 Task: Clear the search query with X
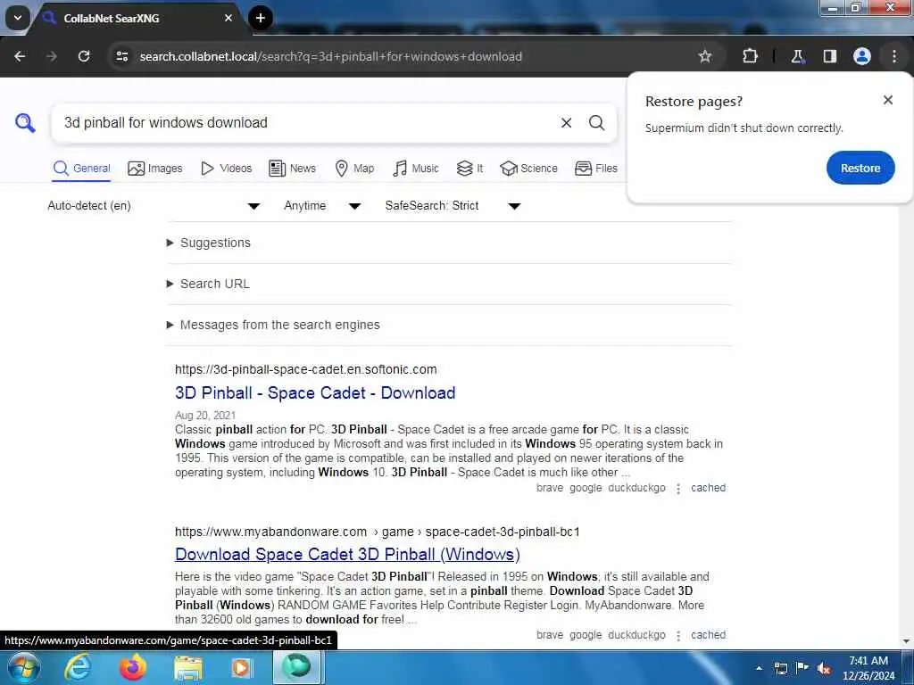click(566, 123)
